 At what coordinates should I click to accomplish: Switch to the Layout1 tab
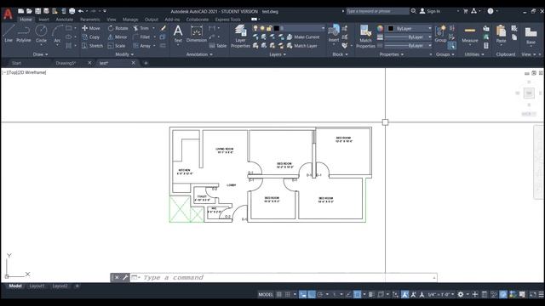37,286
